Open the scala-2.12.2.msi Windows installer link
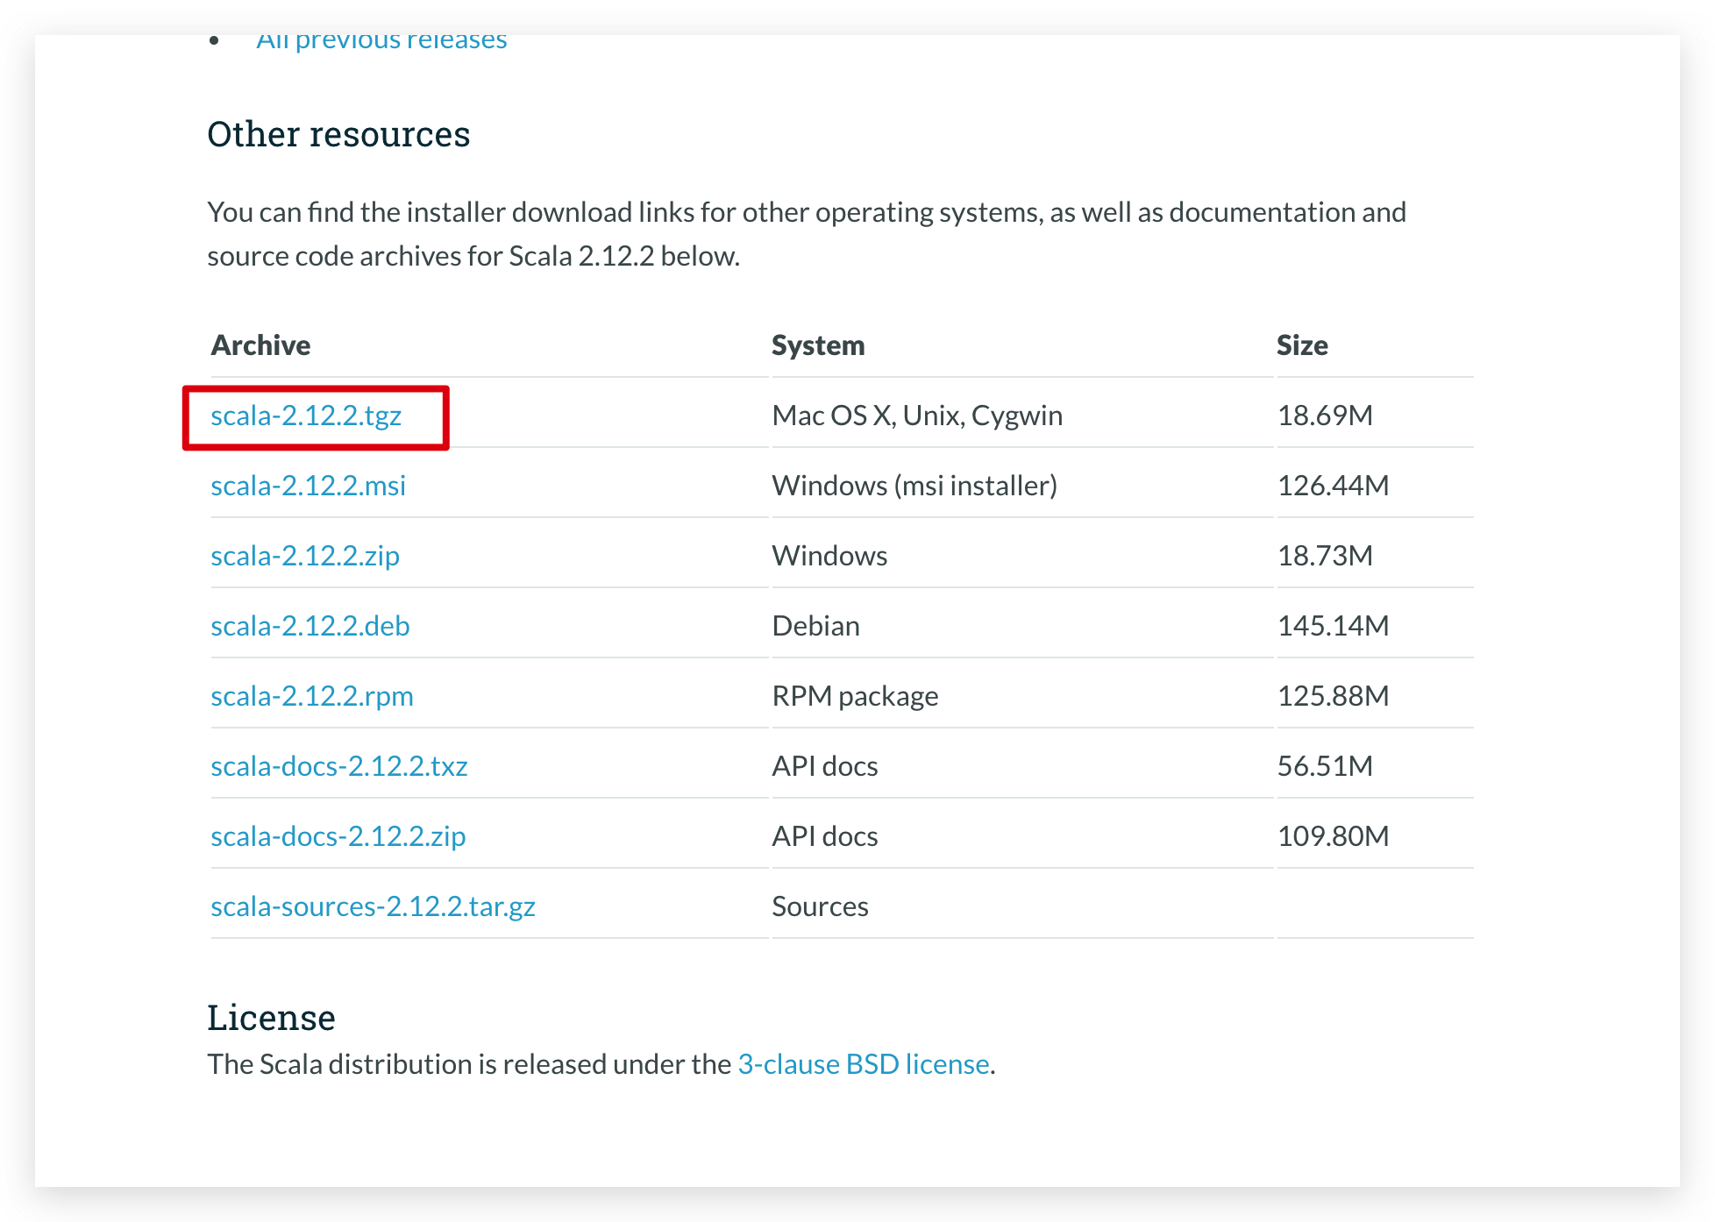1715x1222 pixels. click(308, 485)
